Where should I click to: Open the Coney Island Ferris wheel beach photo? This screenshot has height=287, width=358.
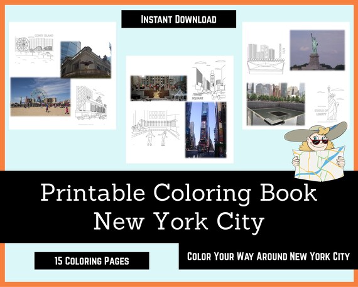(x=40, y=97)
